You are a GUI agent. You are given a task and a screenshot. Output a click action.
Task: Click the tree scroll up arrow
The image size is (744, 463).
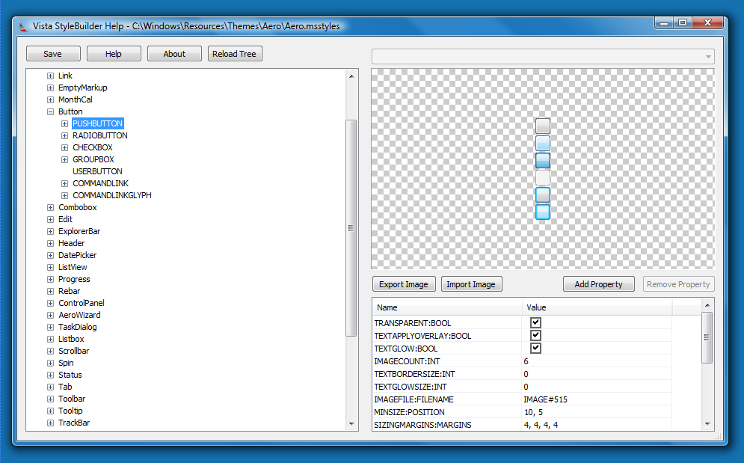(351, 76)
